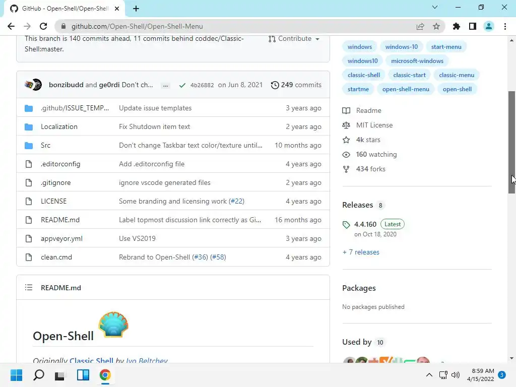Select the 'windows10' topic tag

coord(363,61)
